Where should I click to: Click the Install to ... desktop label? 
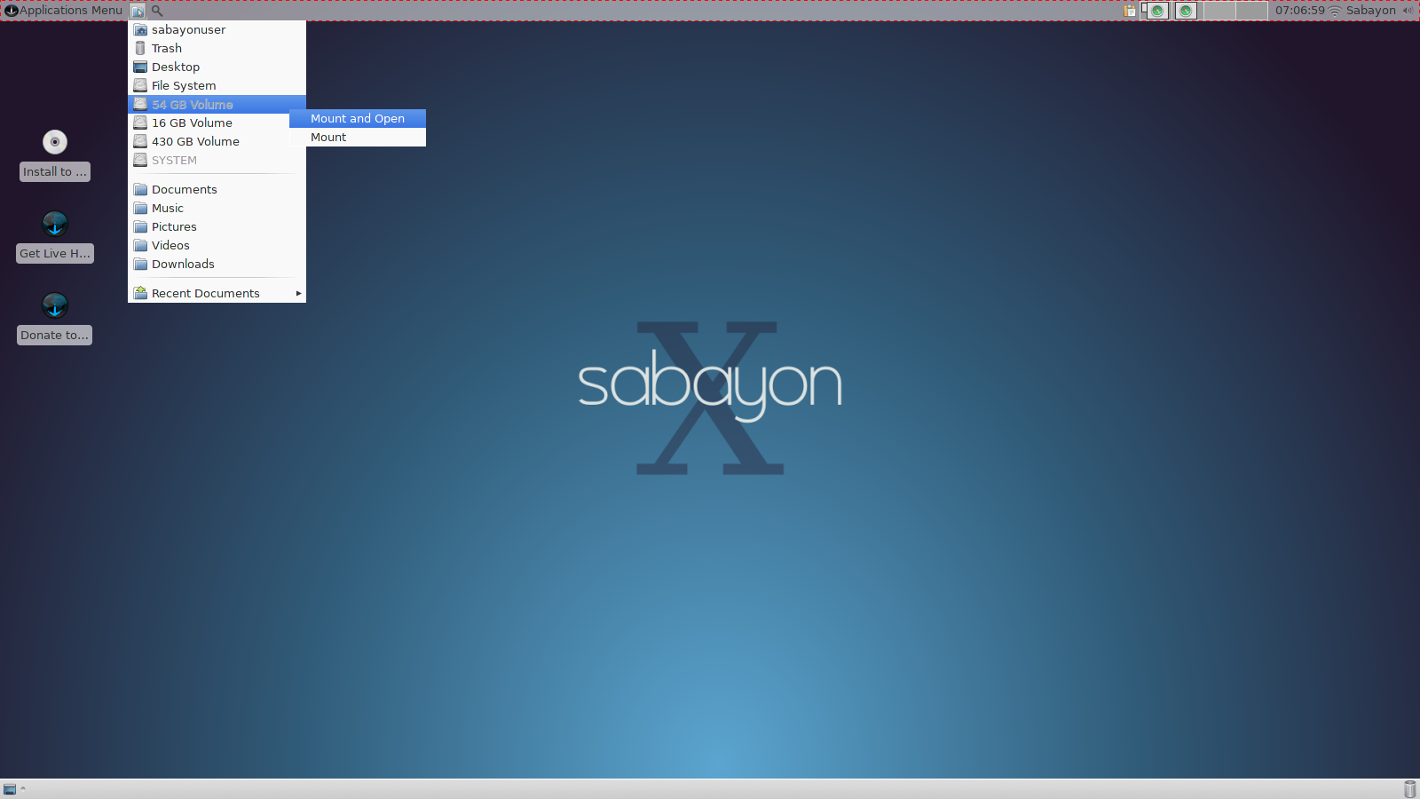(55, 171)
